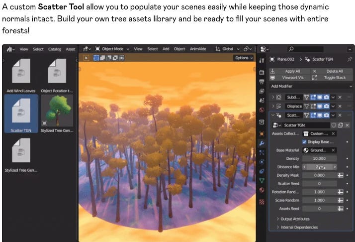Open properties options dropdown at top right
This screenshot has height=242, width=355.
350,49
